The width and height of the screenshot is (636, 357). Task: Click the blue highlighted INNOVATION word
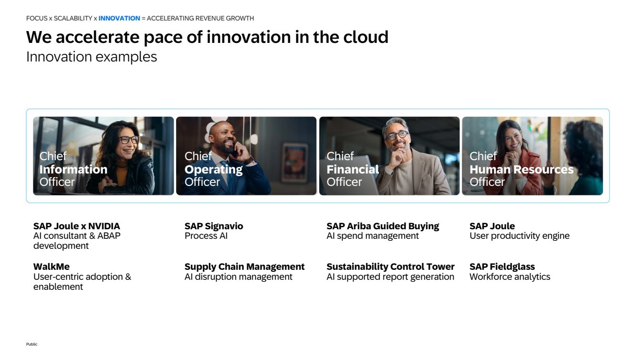tap(119, 19)
